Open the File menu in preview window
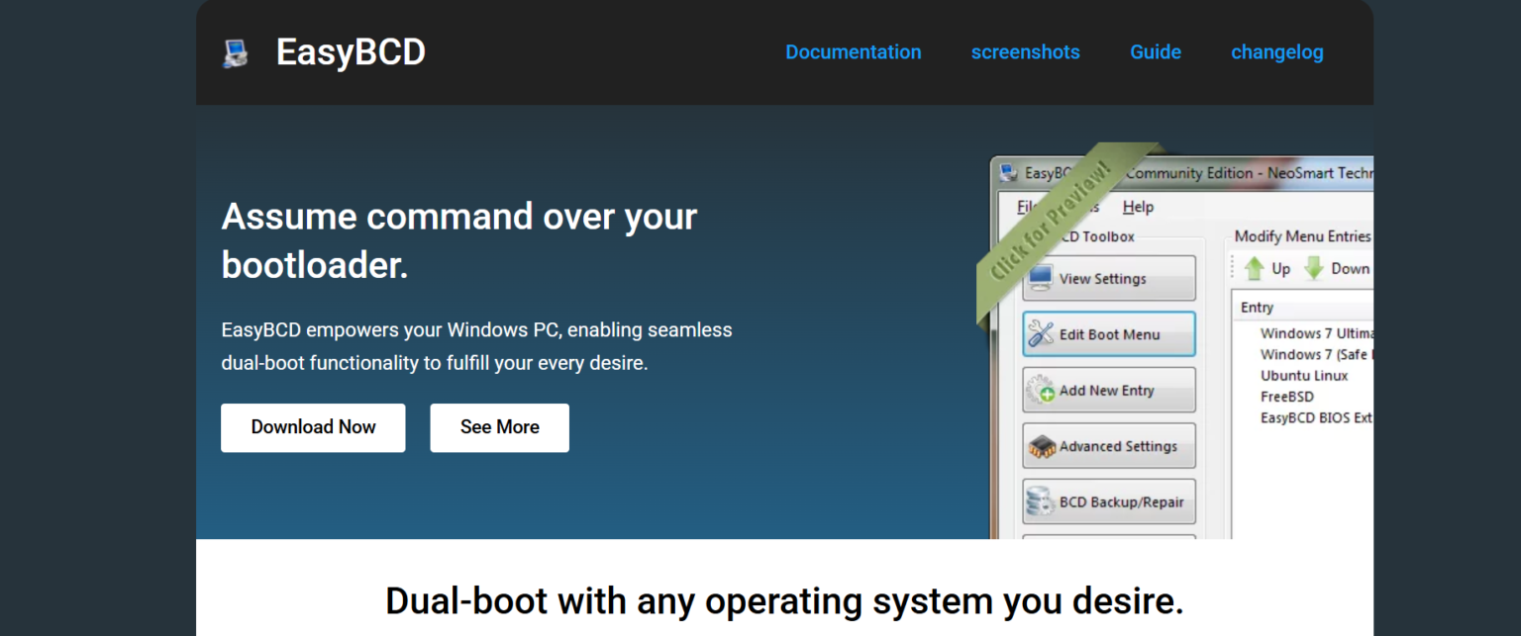This screenshot has width=1521, height=636. [1028, 207]
